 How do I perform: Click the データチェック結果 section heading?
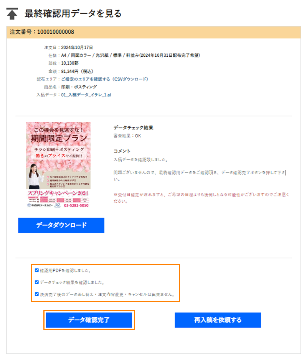(134, 128)
